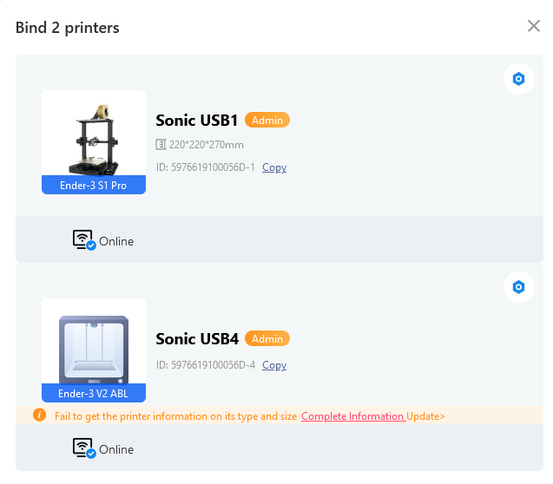The image size is (553, 484).
Task: Copy the Sonic USB4 printer ID
Action: [x=274, y=365]
